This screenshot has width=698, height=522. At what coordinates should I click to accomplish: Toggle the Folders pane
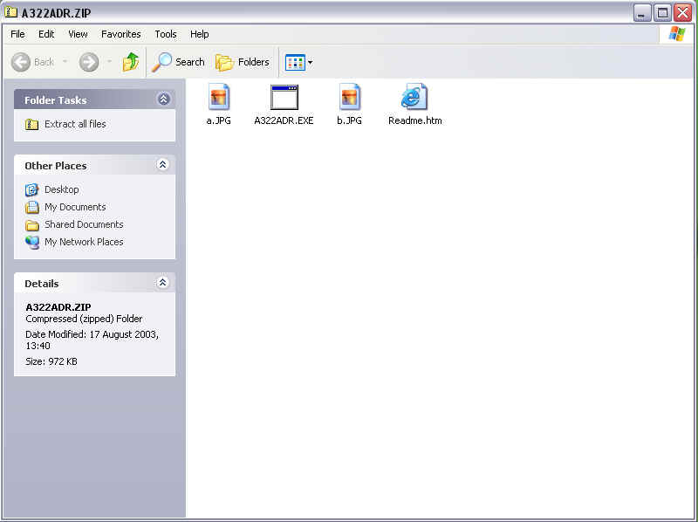pyautogui.click(x=243, y=62)
